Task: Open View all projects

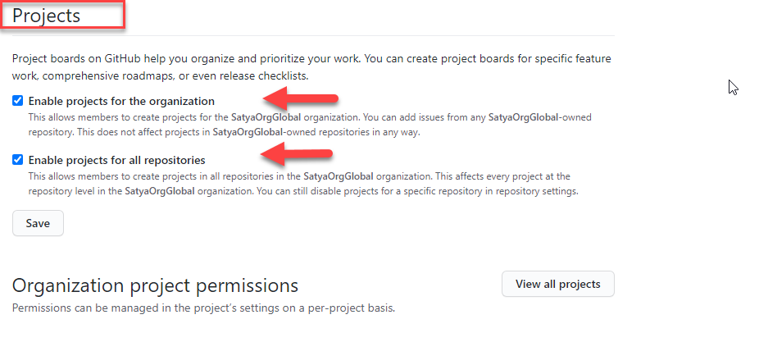Action: click(x=557, y=285)
